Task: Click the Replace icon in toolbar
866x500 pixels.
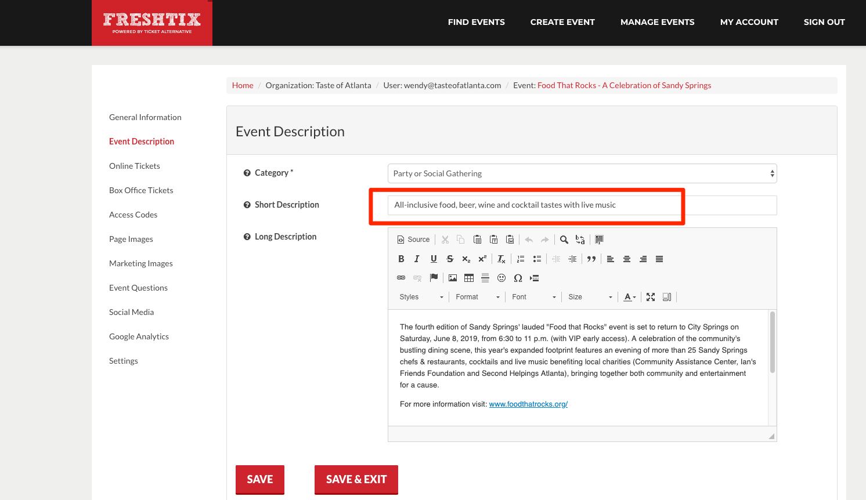Action: click(x=580, y=240)
